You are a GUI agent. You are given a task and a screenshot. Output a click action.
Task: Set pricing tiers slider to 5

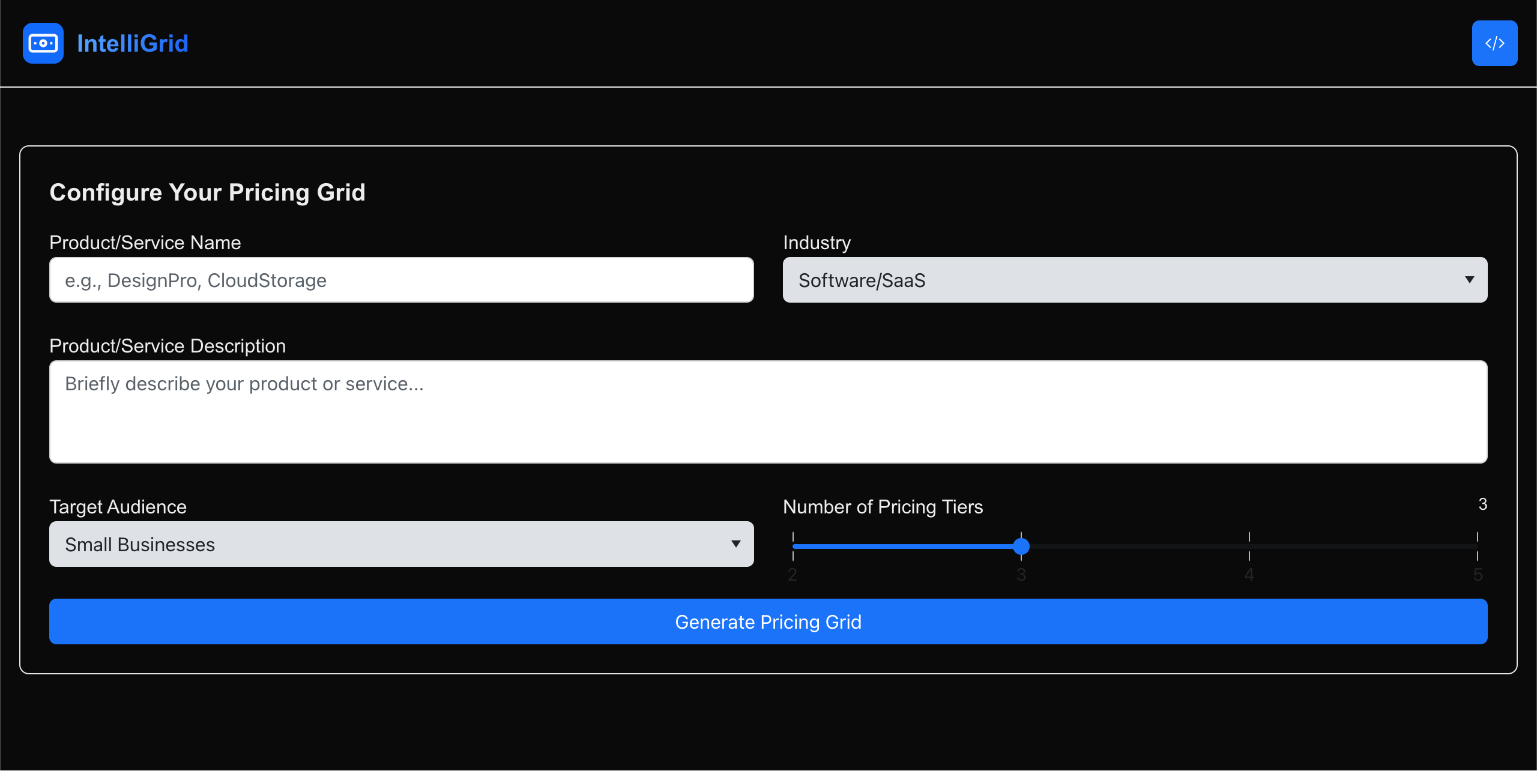pos(1478,546)
